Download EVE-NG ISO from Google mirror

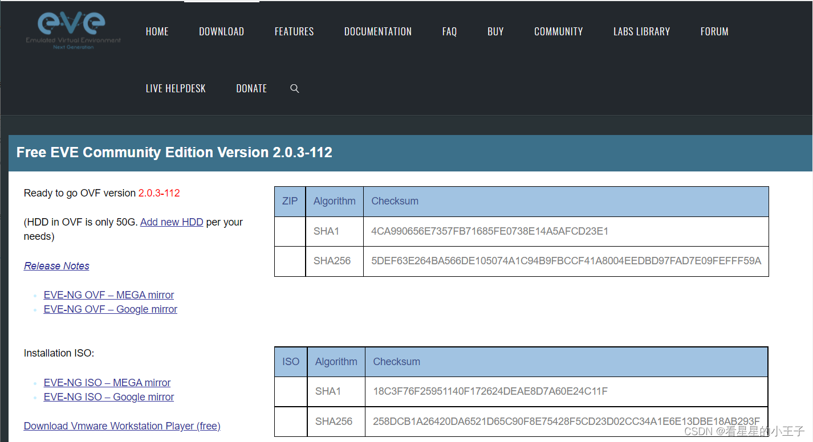tap(109, 397)
